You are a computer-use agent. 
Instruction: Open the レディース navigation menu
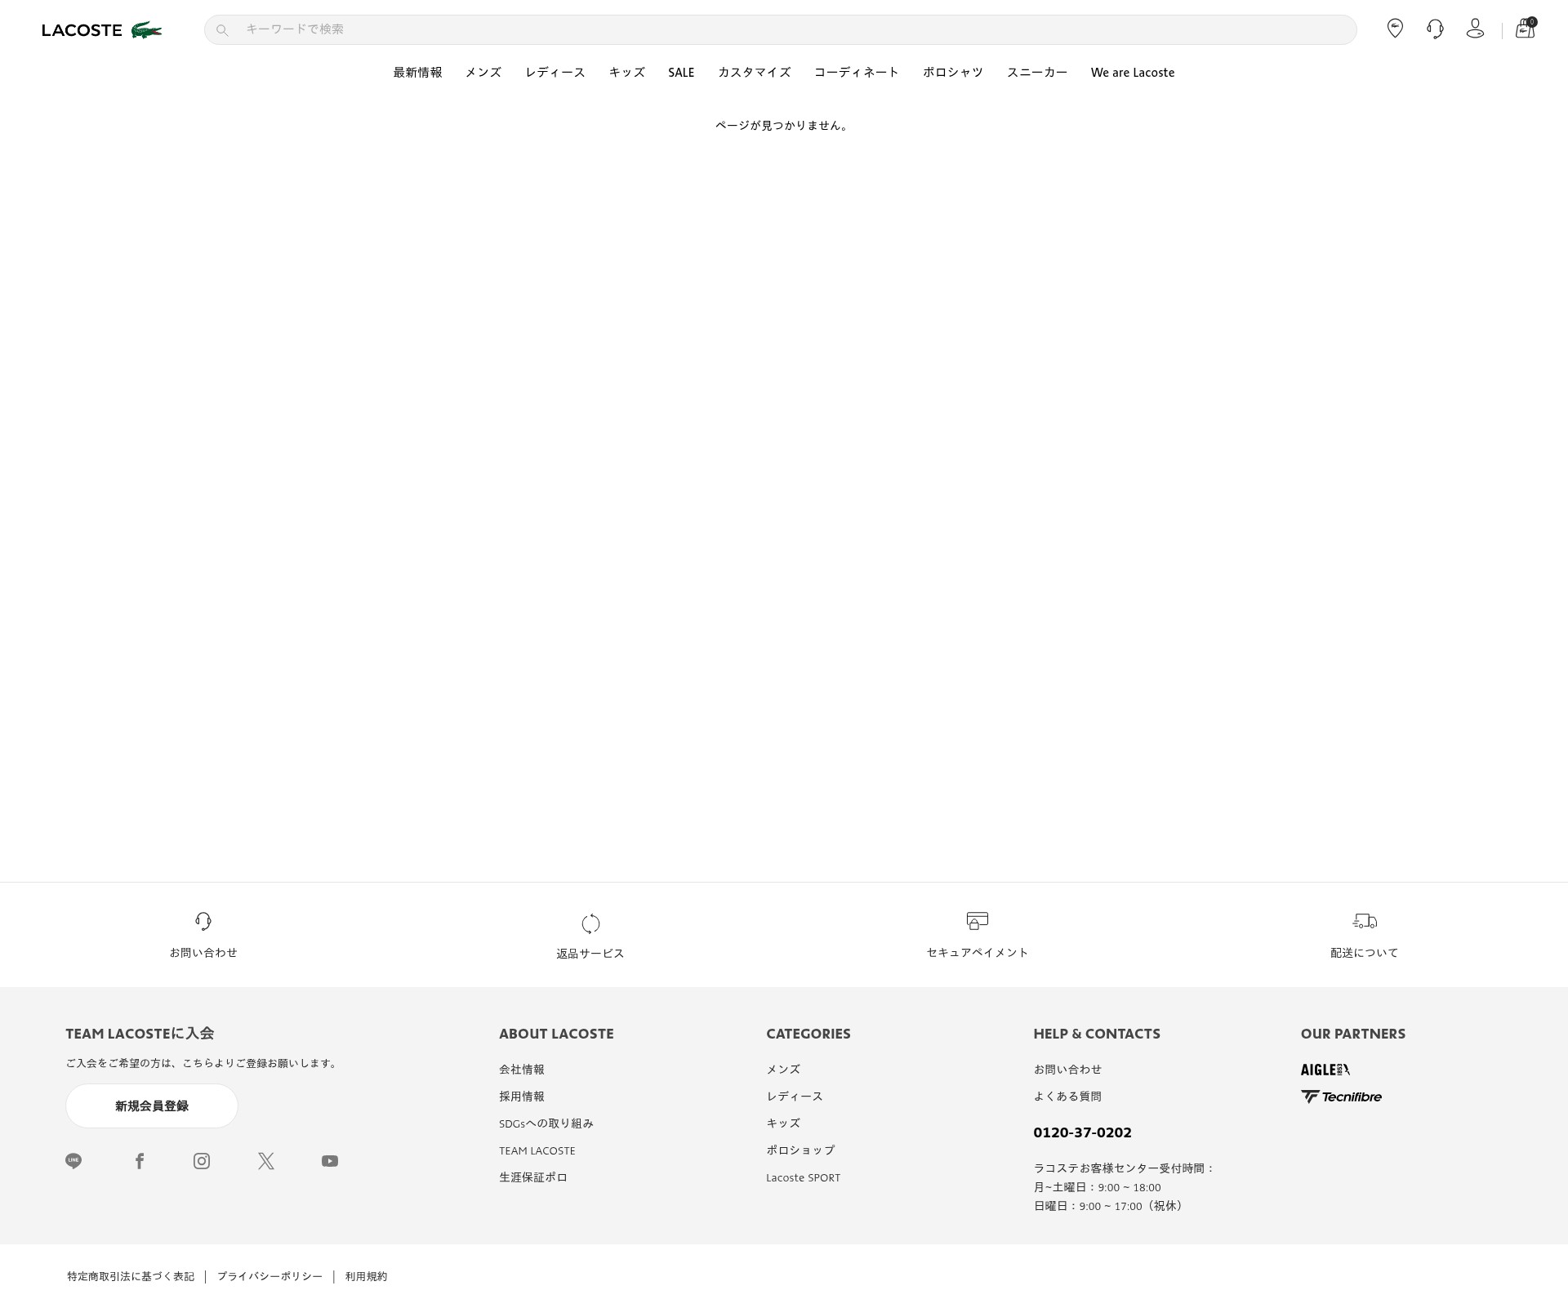[555, 73]
